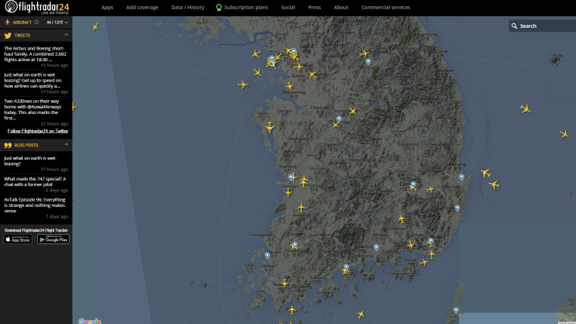Image resolution: width=576 pixels, height=324 pixels.
Task: Select the airport pin at Busan
Action: click(430, 241)
